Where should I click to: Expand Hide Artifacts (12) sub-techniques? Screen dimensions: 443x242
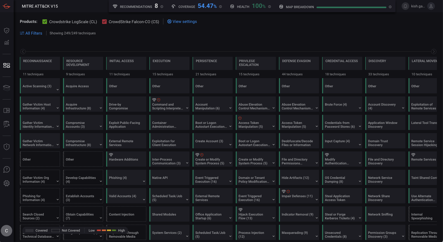(x=317, y=181)
